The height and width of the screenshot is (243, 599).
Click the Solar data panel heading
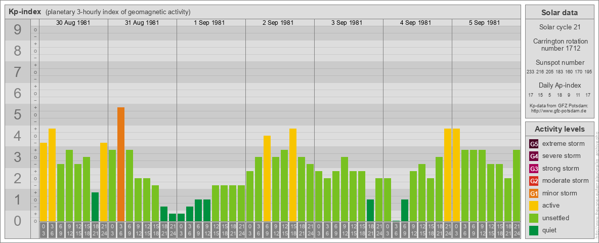pos(559,13)
